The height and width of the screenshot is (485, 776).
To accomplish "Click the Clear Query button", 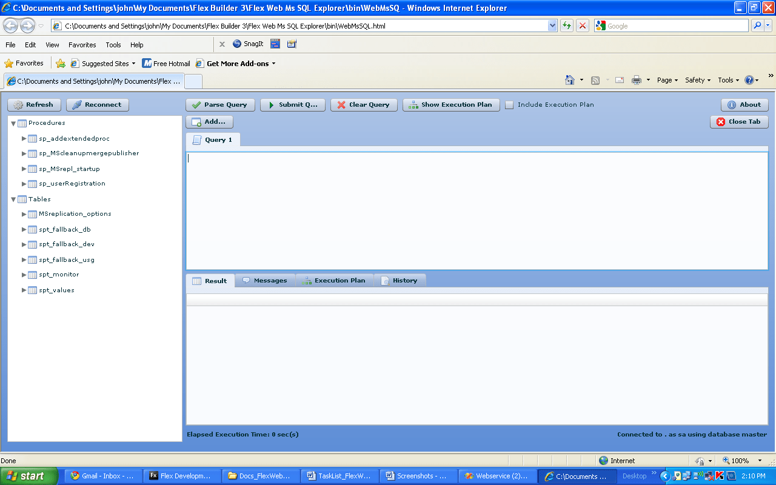I will [x=364, y=105].
